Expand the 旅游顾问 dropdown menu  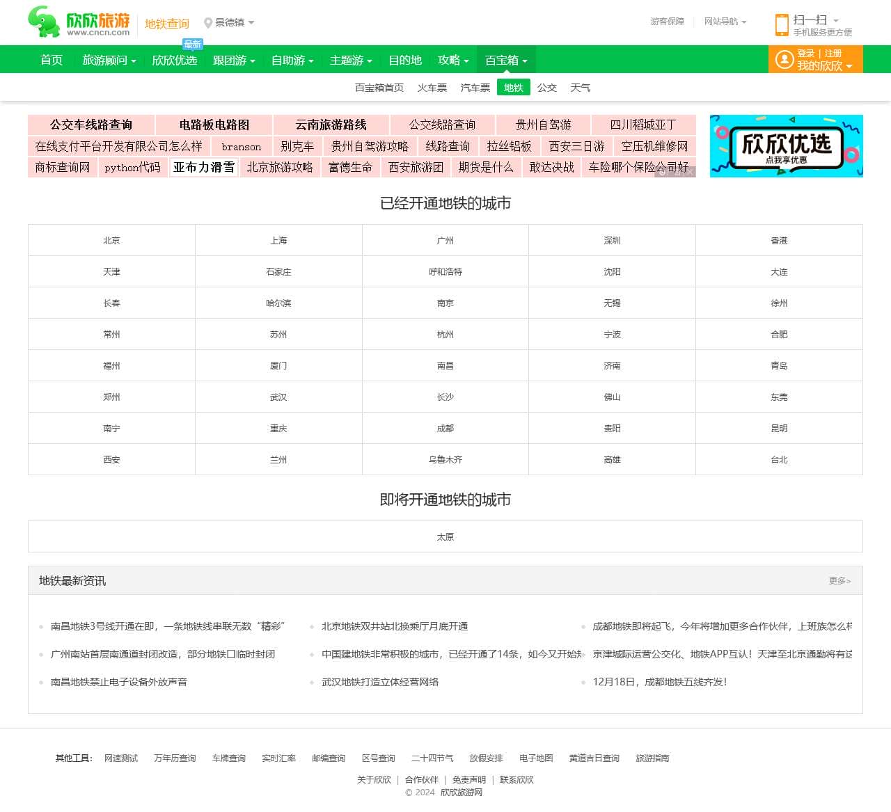pyautogui.click(x=109, y=61)
